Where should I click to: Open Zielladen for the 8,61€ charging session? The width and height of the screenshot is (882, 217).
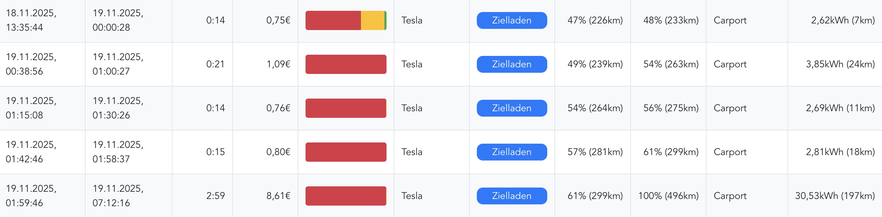pos(511,196)
